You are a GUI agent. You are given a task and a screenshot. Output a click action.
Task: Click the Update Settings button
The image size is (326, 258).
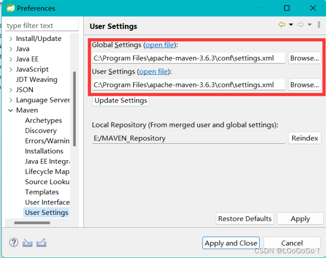coord(121,101)
